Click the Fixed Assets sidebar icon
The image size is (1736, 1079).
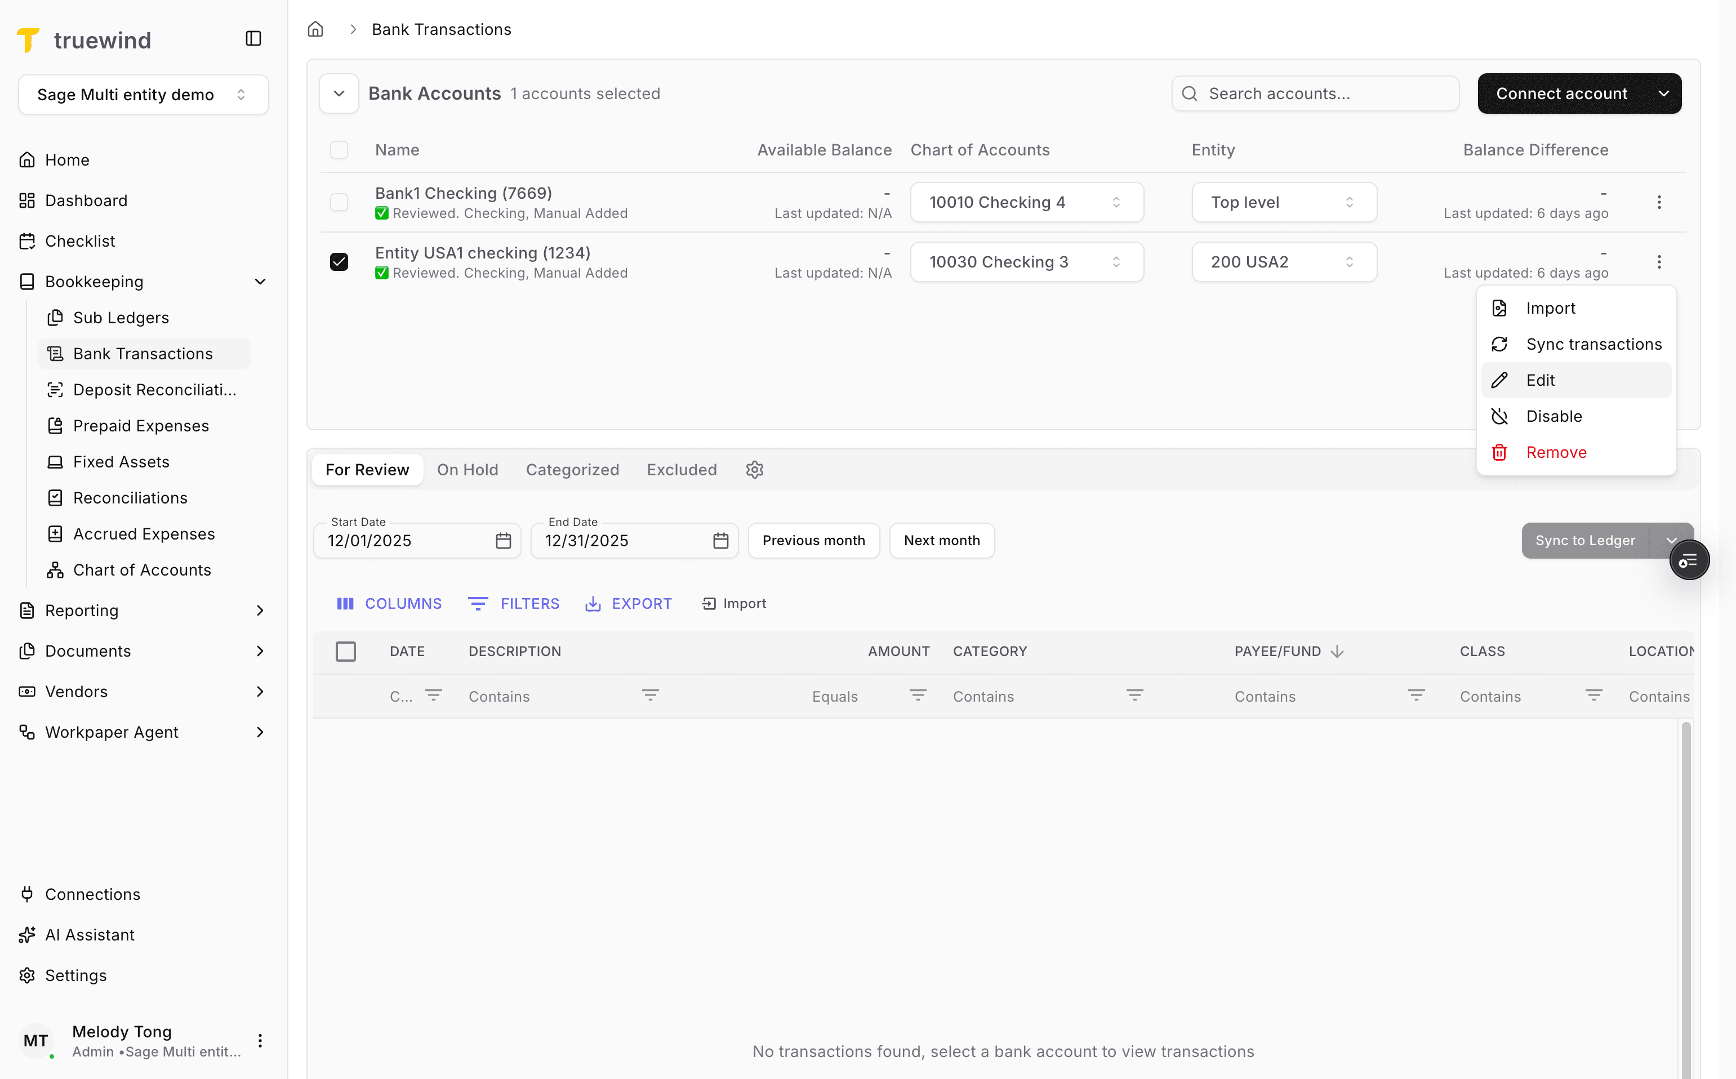pos(56,462)
